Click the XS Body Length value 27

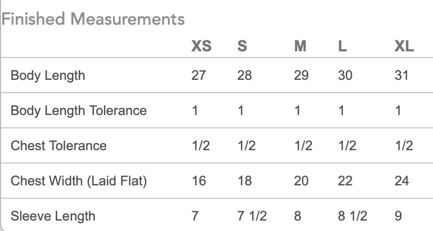pos(199,76)
